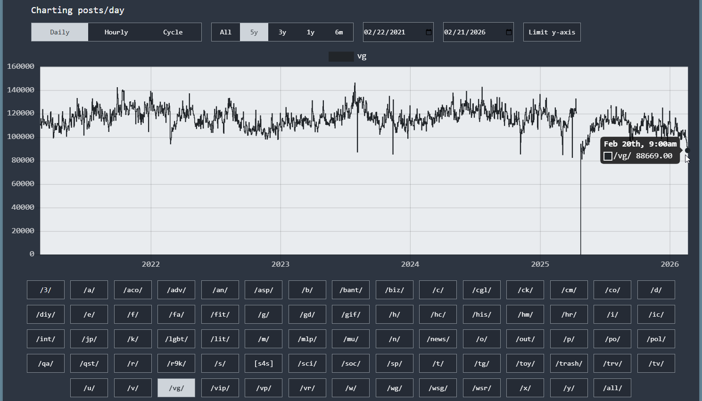Select the 1y time range

point(311,32)
